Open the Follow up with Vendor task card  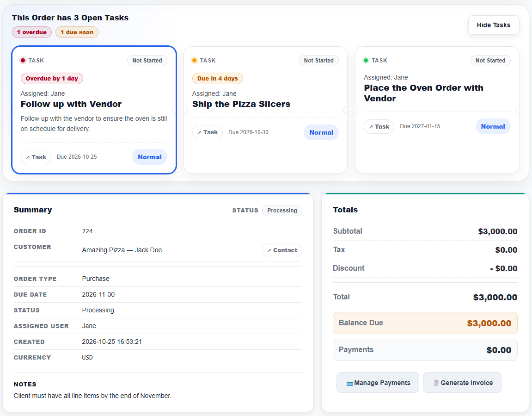pyautogui.click(x=94, y=110)
